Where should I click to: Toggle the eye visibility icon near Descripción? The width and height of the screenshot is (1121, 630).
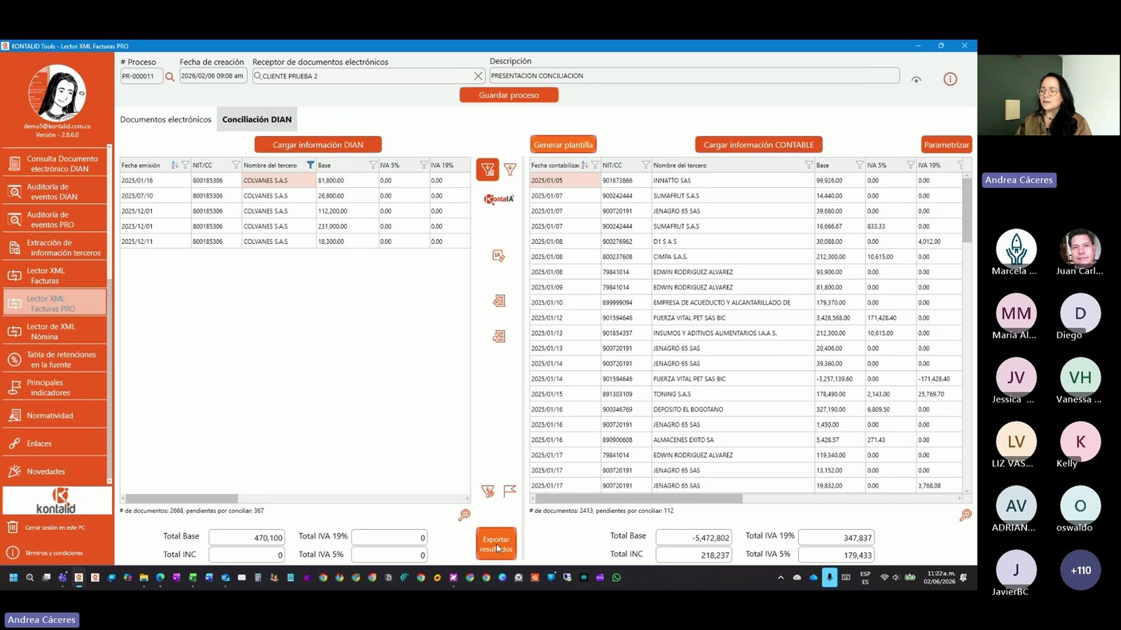point(916,80)
